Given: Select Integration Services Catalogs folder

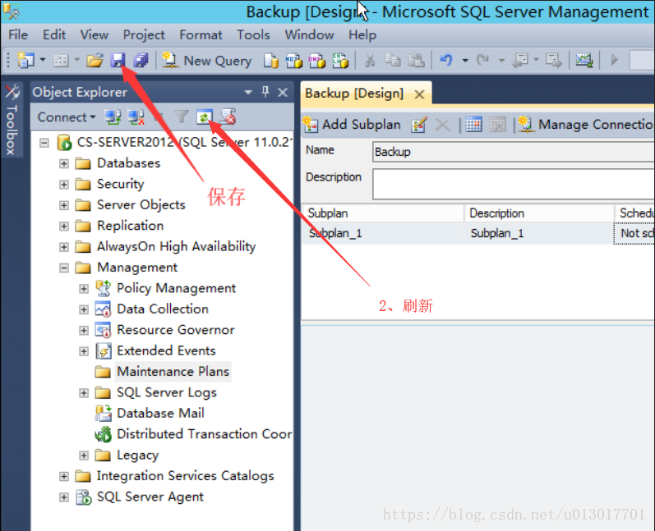Looking at the screenshot, I should (186, 476).
